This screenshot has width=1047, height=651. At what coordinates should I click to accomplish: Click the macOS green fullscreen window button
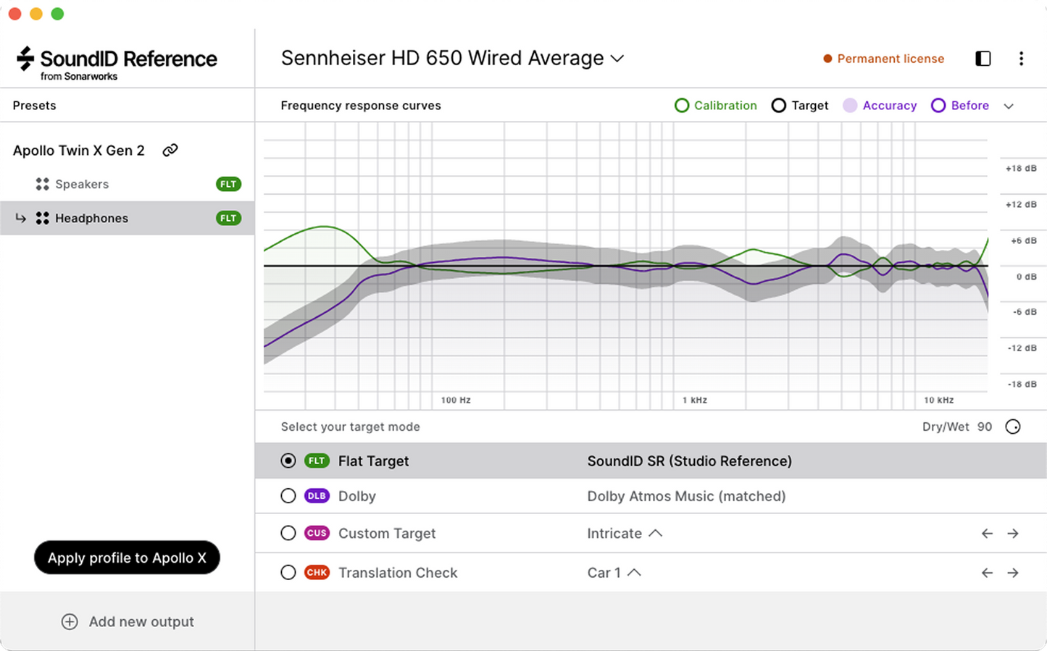tap(58, 14)
